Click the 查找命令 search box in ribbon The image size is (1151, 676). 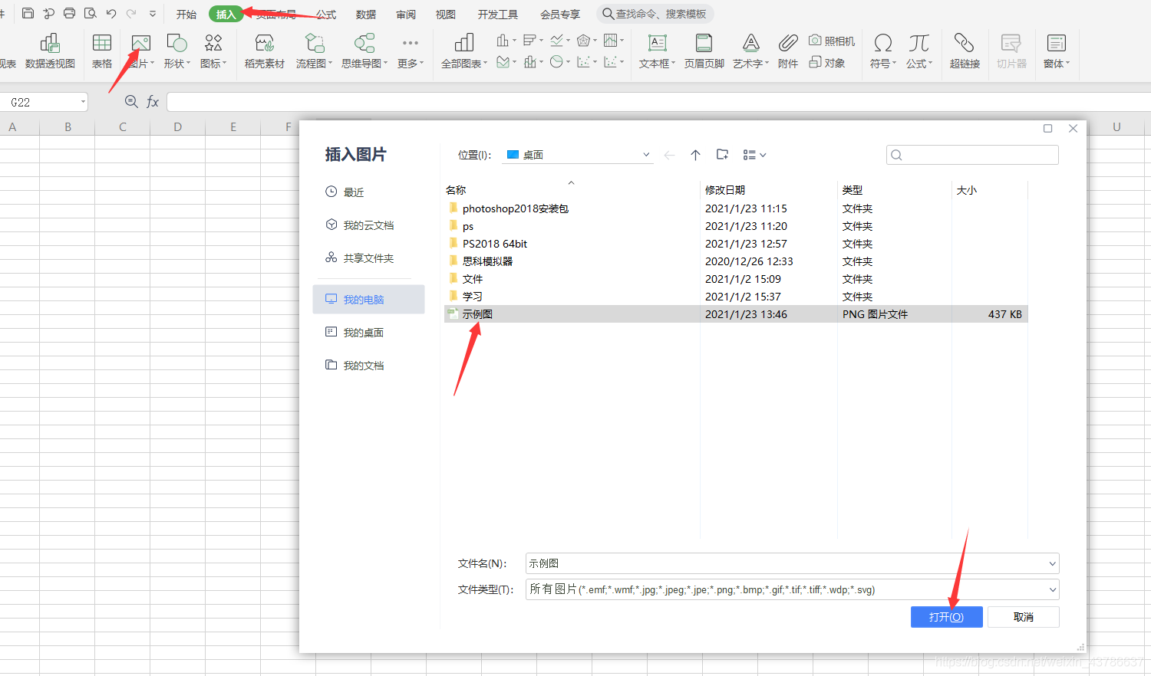pos(655,14)
